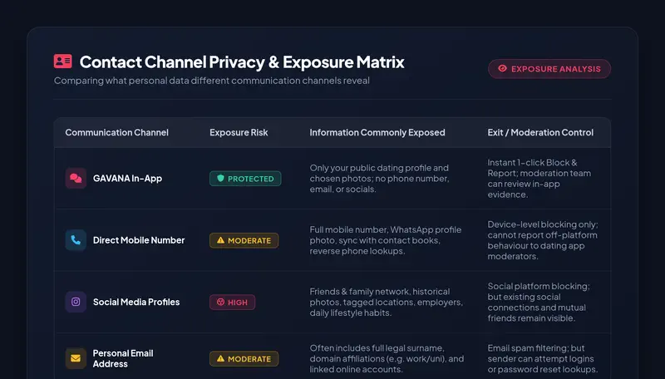
Task: Select the Personal Email Address row label
Action: [123, 359]
